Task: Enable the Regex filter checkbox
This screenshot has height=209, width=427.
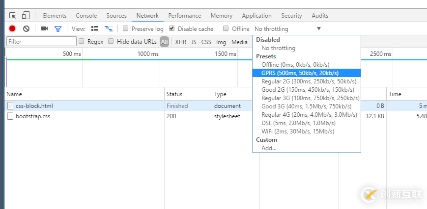Action: 82,42
